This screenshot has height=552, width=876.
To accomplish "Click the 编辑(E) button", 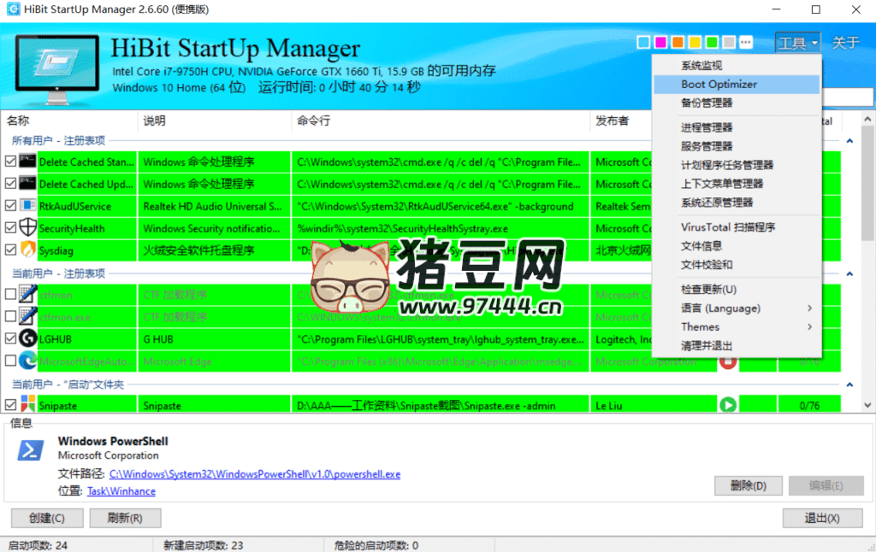I will pyautogui.click(x=826, y=485).
